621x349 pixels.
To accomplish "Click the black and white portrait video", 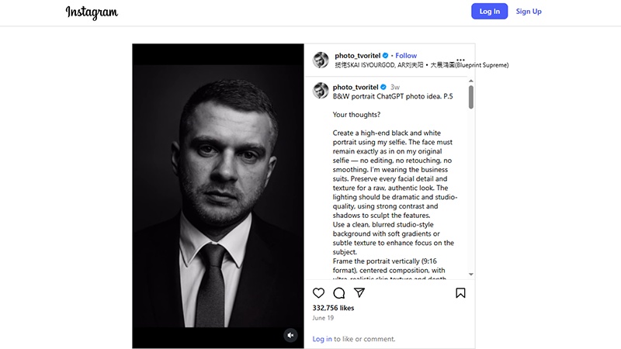I will (x=218, y=196).
